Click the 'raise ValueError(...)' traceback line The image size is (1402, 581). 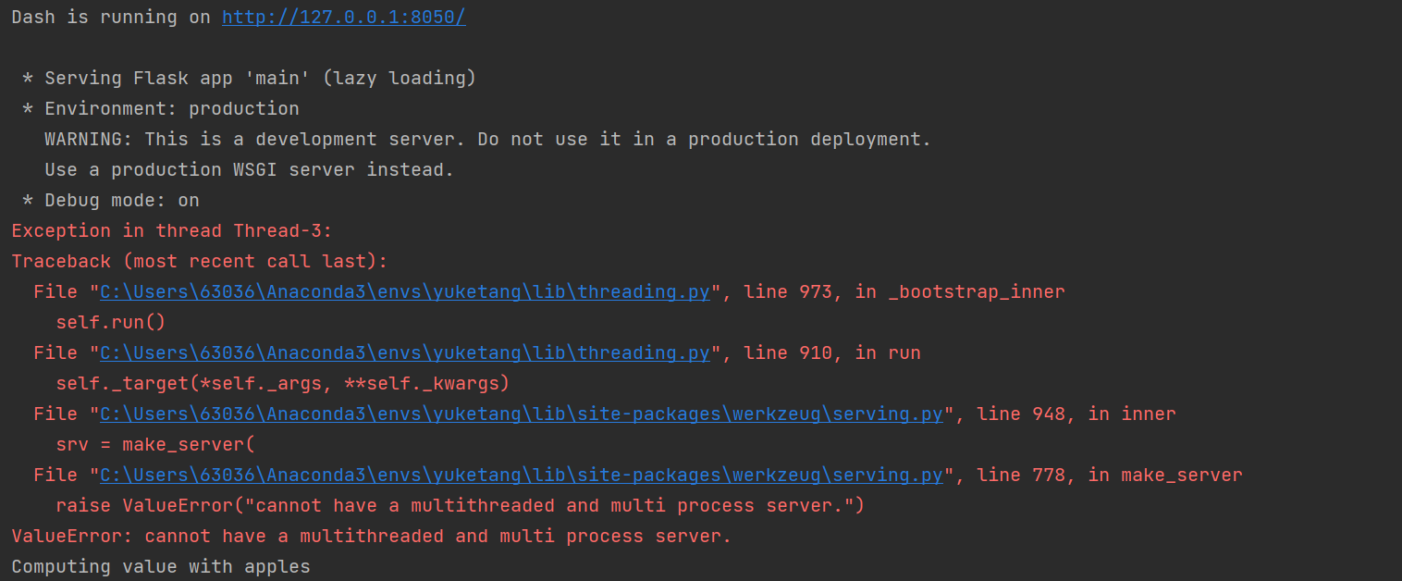pos(460,506)
